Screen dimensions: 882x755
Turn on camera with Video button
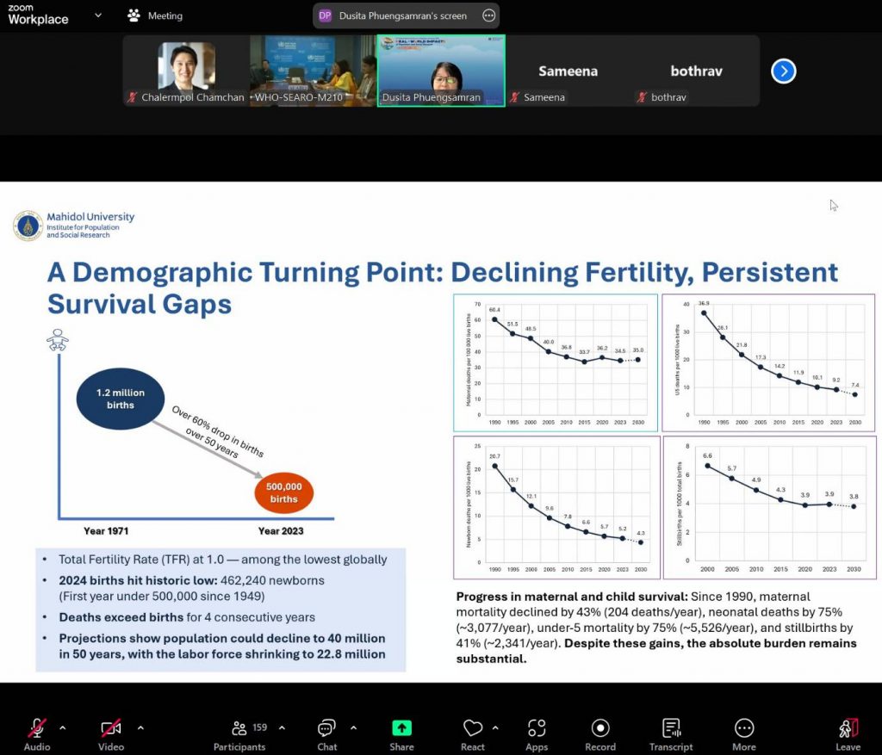[x=110, y=728]
